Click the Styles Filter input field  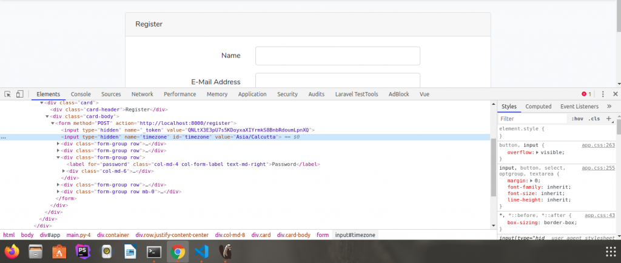point(531,119)
